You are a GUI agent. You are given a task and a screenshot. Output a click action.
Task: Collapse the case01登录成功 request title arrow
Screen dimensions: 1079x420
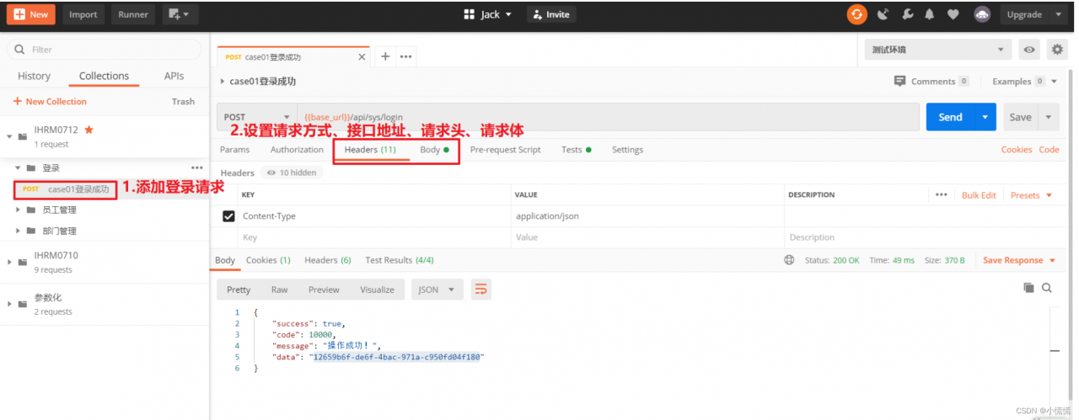[223, 82]
